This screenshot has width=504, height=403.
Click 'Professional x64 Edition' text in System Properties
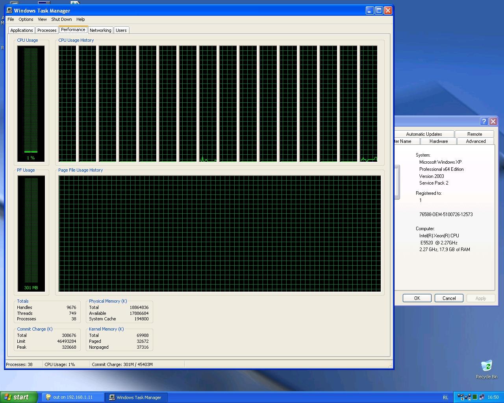tap(441, 169)
